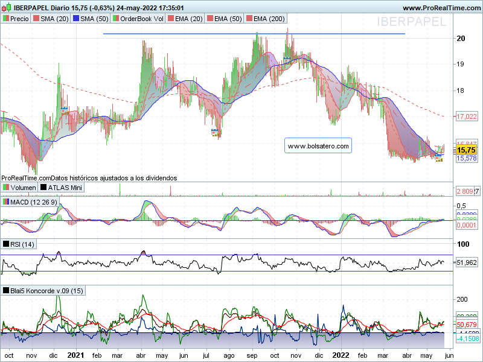Click the www.bolsatero.com text box
The image size is (483, 362).
coord(318,146)
